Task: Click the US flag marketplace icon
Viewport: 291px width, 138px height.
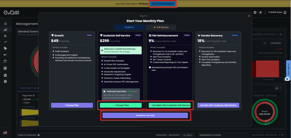Action: pos(5,132)
